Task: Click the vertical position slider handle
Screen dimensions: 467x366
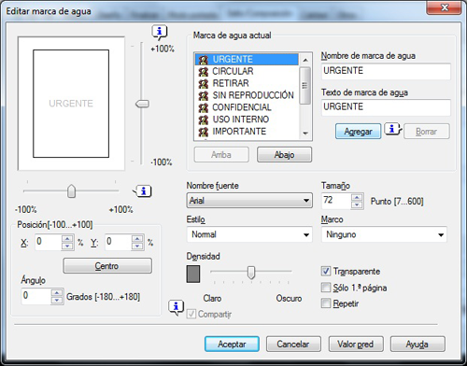Action: tap(143, 104)
